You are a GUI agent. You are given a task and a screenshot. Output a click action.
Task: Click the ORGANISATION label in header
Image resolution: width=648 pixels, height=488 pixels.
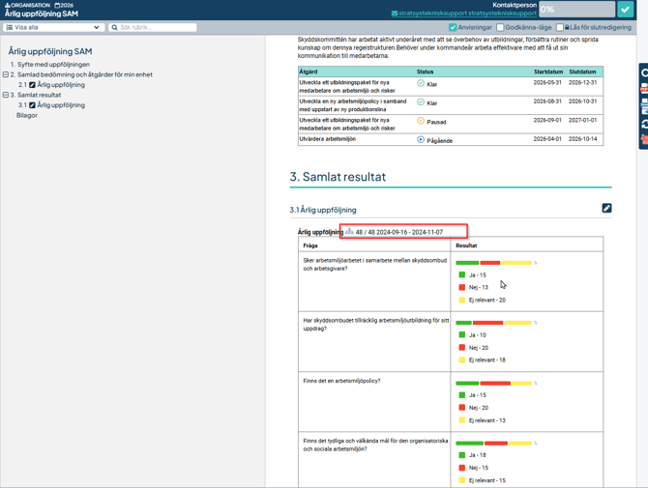point(30,6)
